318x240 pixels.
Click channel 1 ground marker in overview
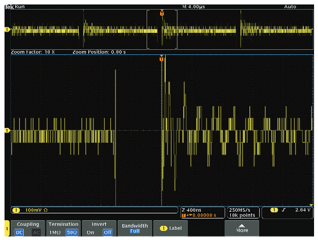[7, 29]
